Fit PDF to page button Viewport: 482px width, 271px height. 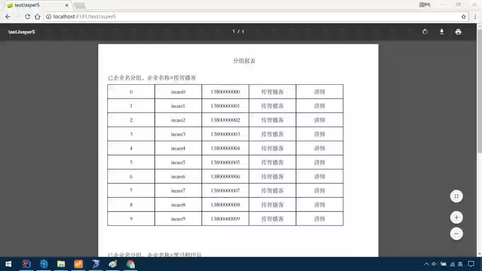tap(456, 196)
